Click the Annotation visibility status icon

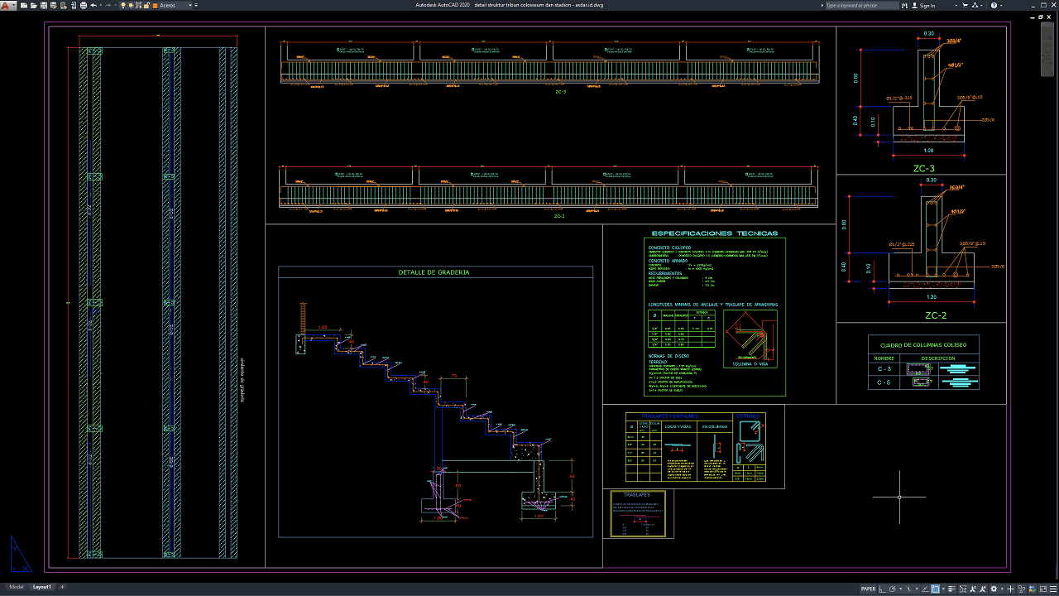[973, 589]
